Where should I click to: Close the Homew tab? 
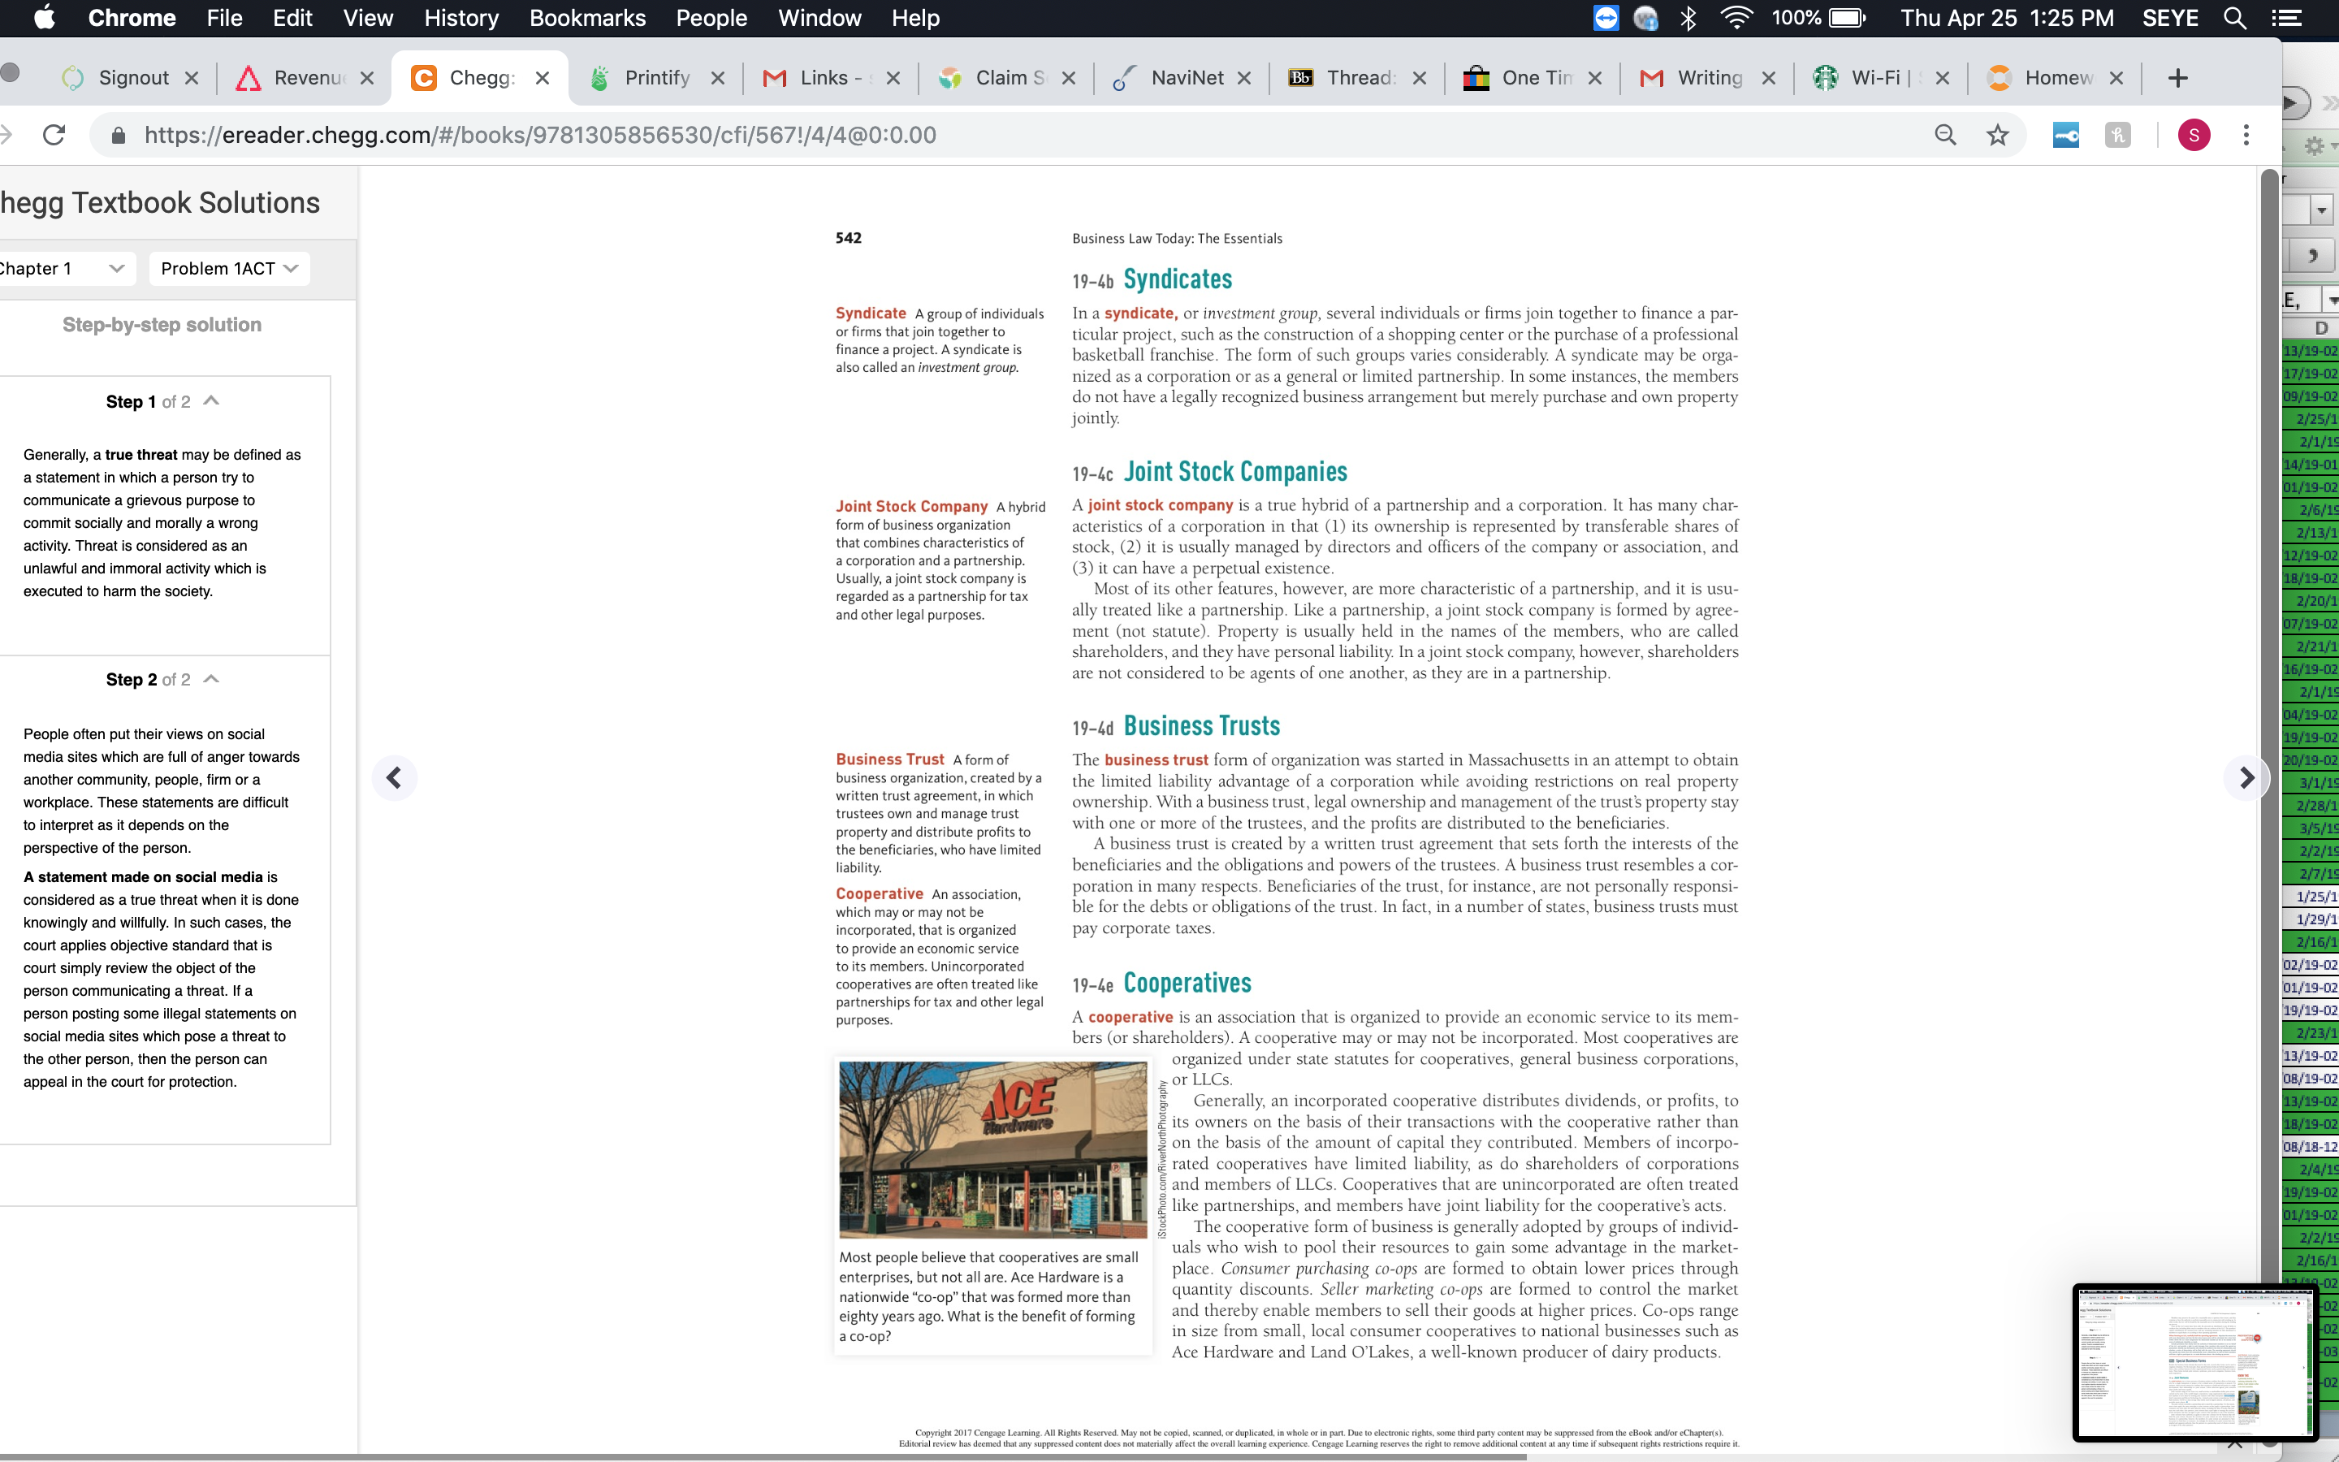[x=2116, y=78]
